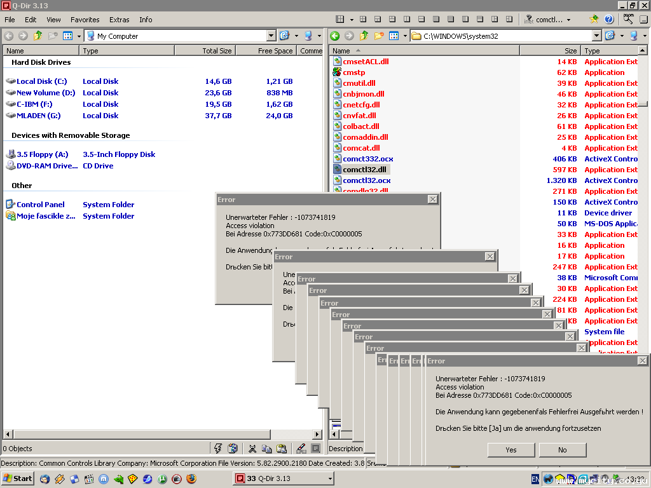The width and height of the screenshot is (651, 488).
Task: Click the green back arrow in right pane
Action: 334,36
